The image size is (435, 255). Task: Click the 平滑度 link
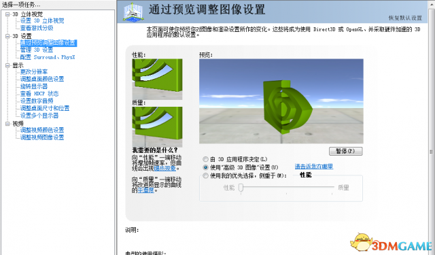tap(145, 190)
